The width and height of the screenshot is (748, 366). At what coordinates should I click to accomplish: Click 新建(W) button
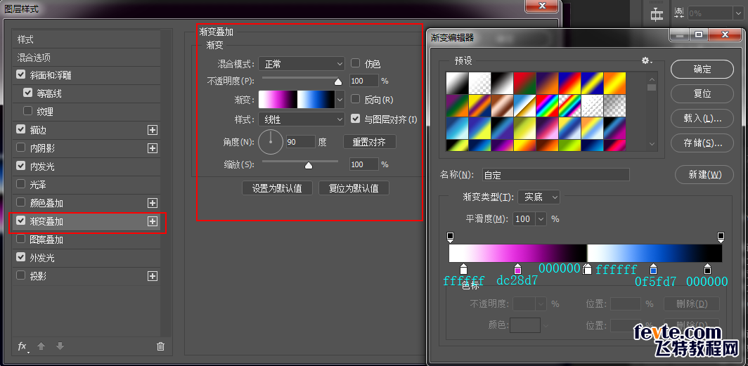704,174
